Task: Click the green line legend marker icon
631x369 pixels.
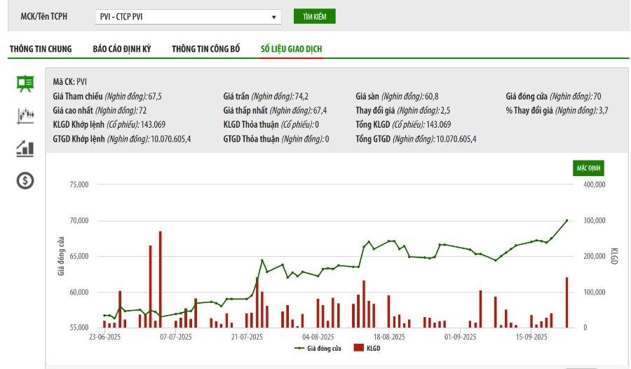Action: point(299,348)
